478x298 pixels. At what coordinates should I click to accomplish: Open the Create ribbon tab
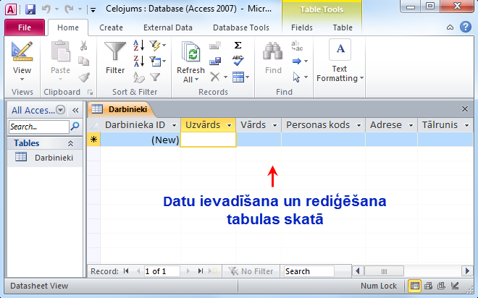[111, 27]
